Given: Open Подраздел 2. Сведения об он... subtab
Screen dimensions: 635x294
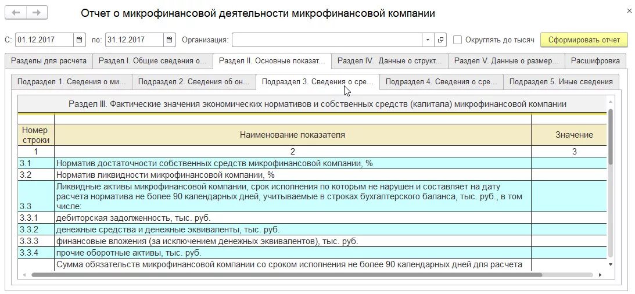Looking at the screenshot, I should pyautogui.click(x=194, y=81).
